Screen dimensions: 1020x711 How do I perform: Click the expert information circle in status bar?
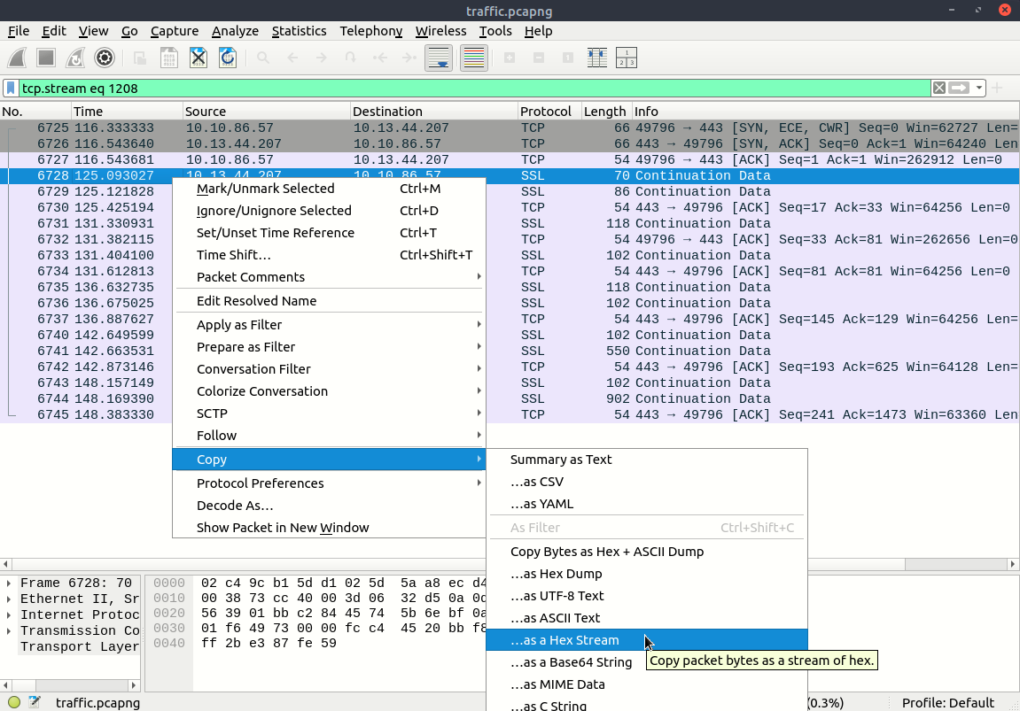[13, 703]
